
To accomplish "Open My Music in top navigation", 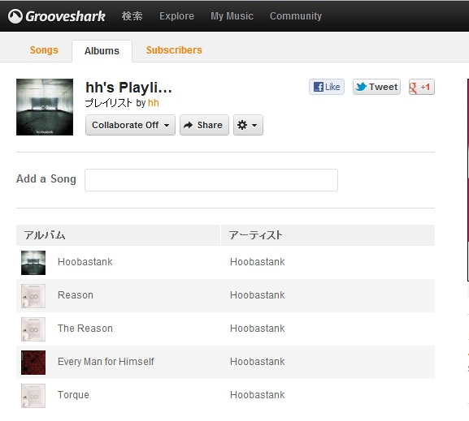I will tap(232, 16).
